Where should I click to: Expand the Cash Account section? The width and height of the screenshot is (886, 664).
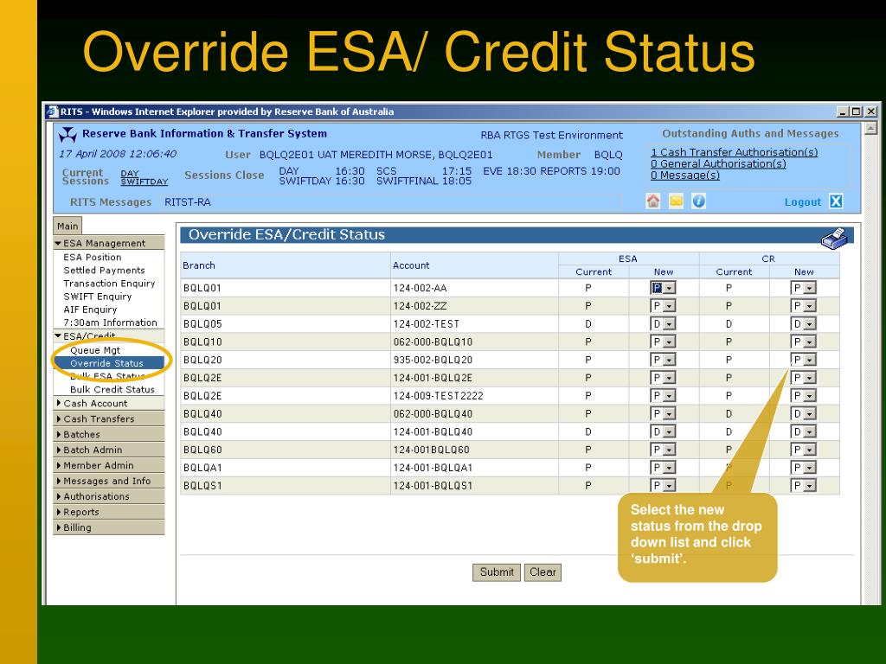108,403
